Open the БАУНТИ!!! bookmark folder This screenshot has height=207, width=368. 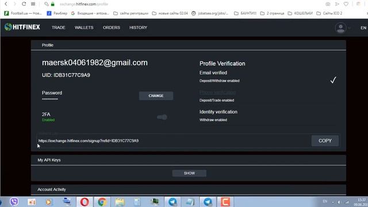246,13
